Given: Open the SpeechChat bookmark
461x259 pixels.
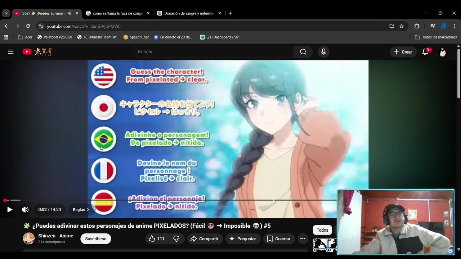Looking at the screenshot, I should click(x=136, y=37).
